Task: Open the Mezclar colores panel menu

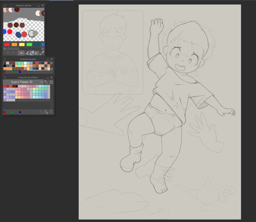Action: point(5,5)
